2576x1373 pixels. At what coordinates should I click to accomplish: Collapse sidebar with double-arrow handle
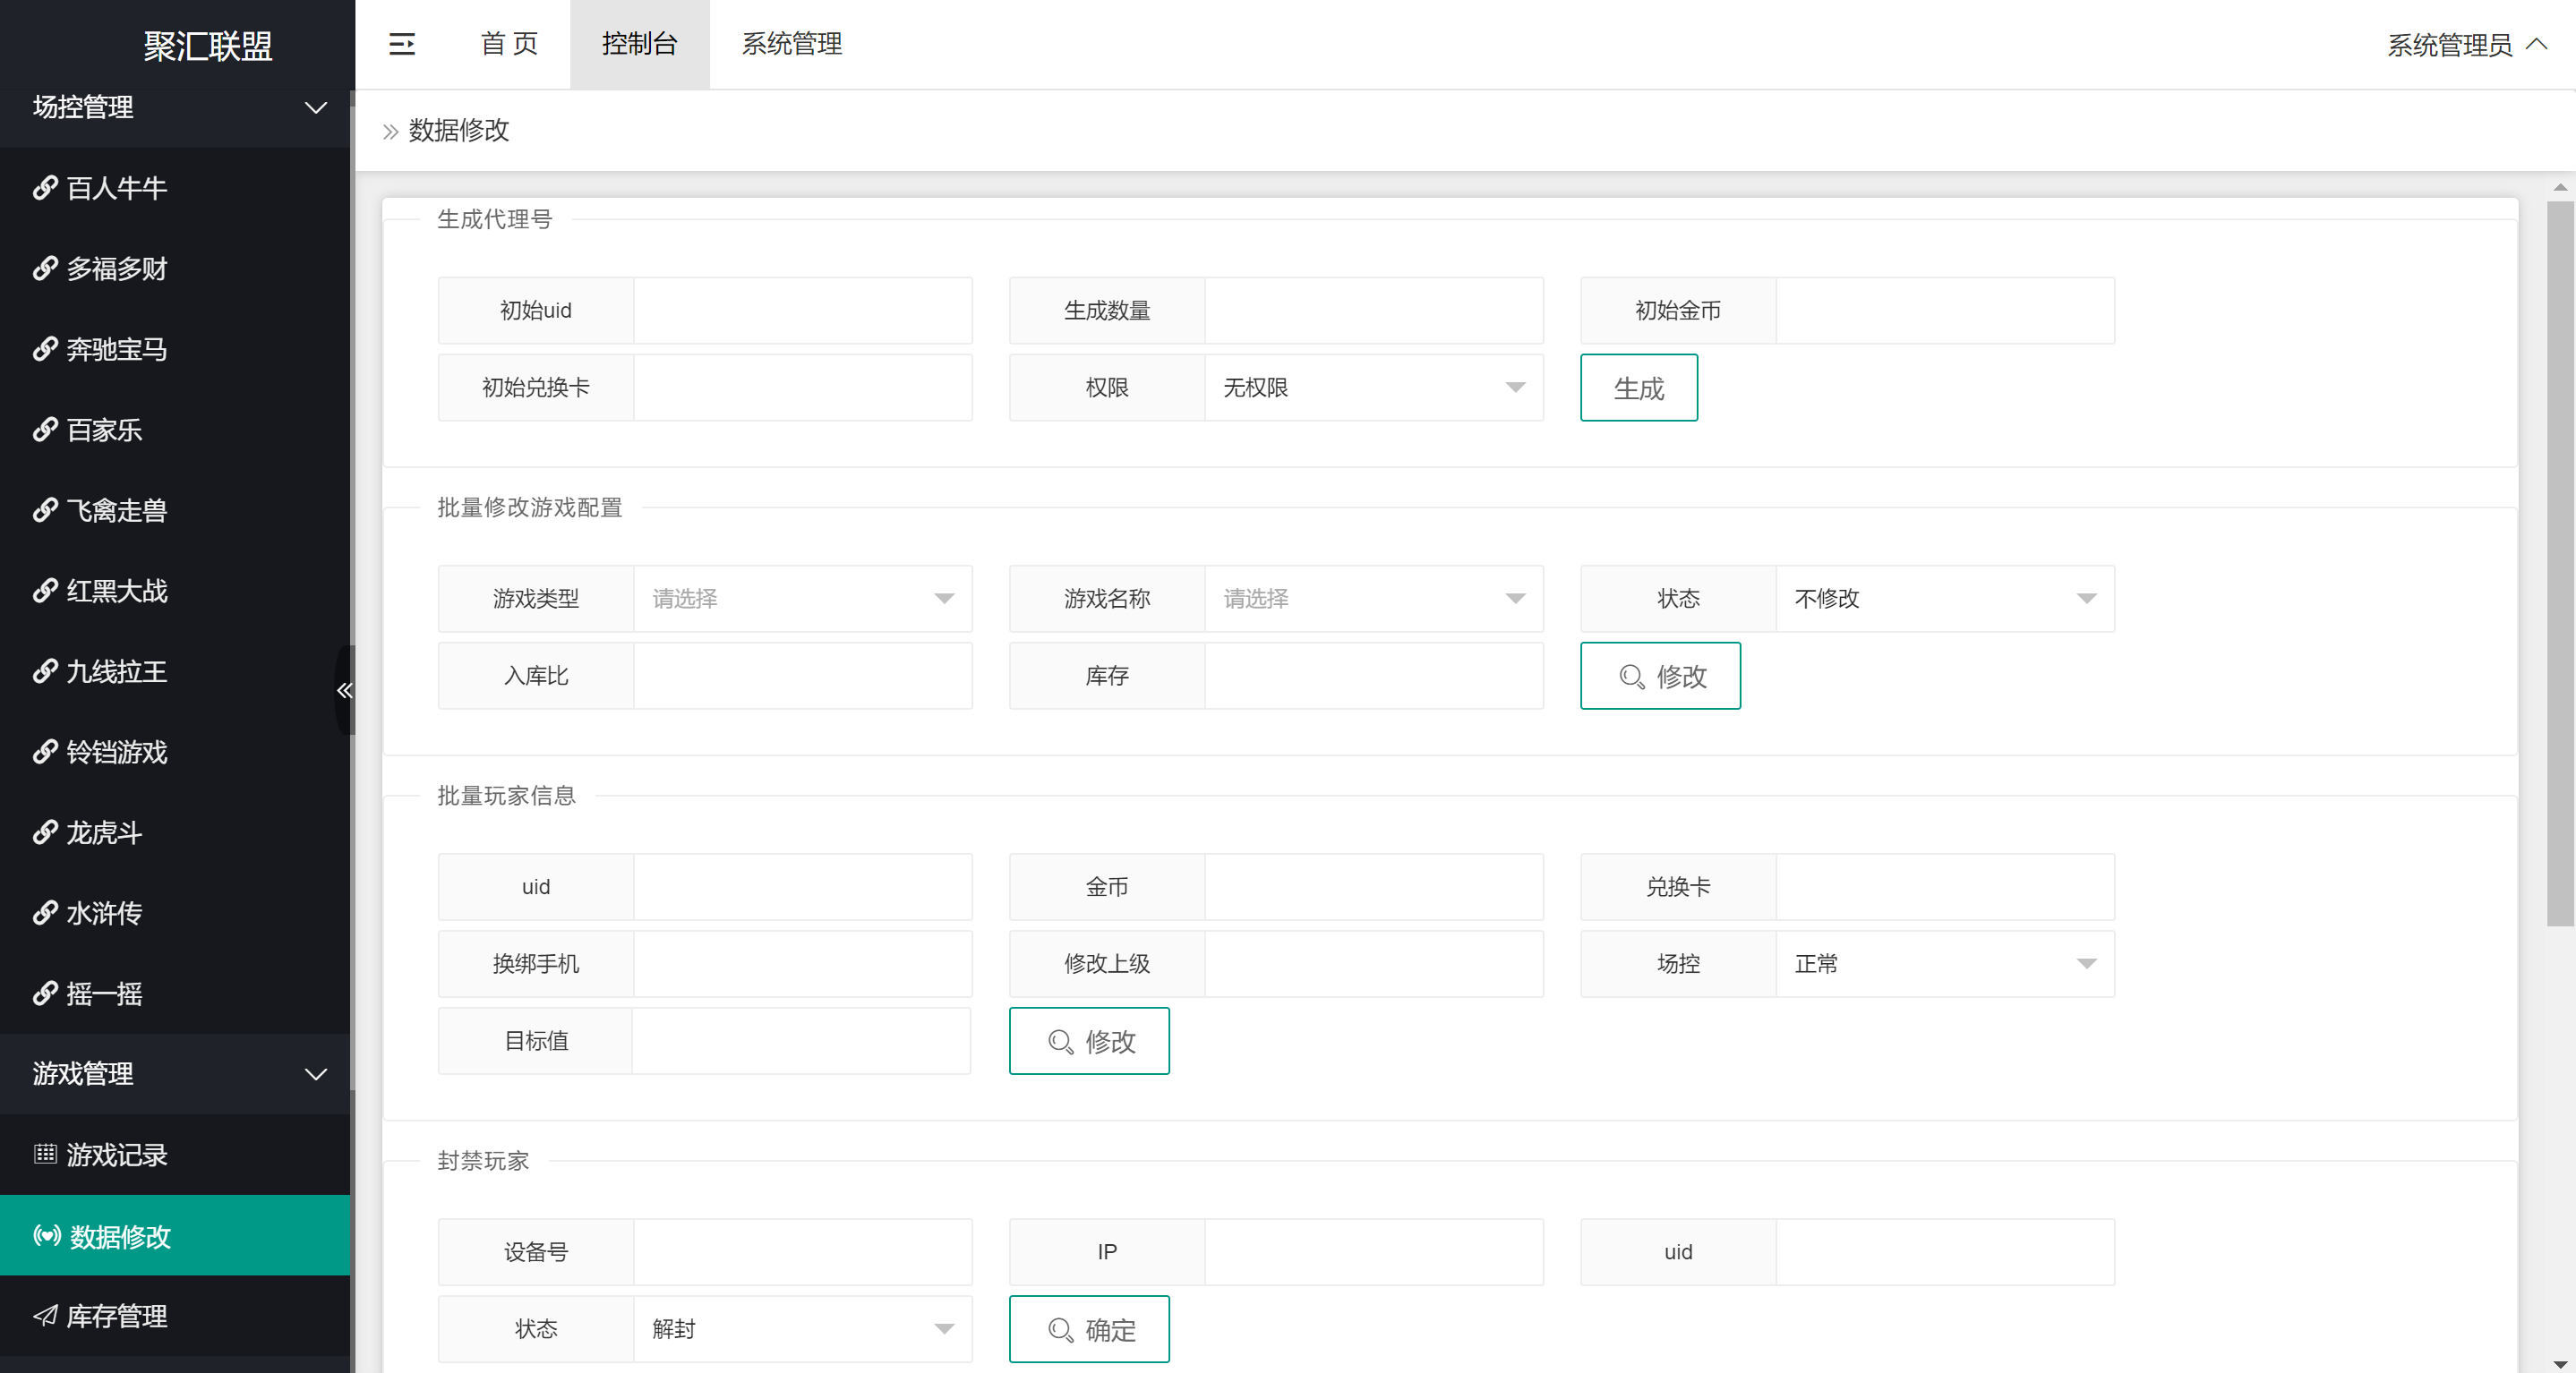pyautogui.click(x=344, y=689)
